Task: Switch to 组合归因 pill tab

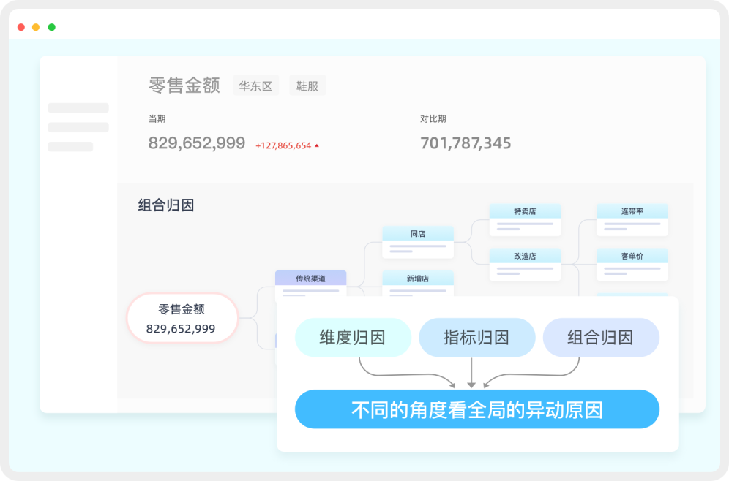Action: pyautogui.click(x=600, y=337)
